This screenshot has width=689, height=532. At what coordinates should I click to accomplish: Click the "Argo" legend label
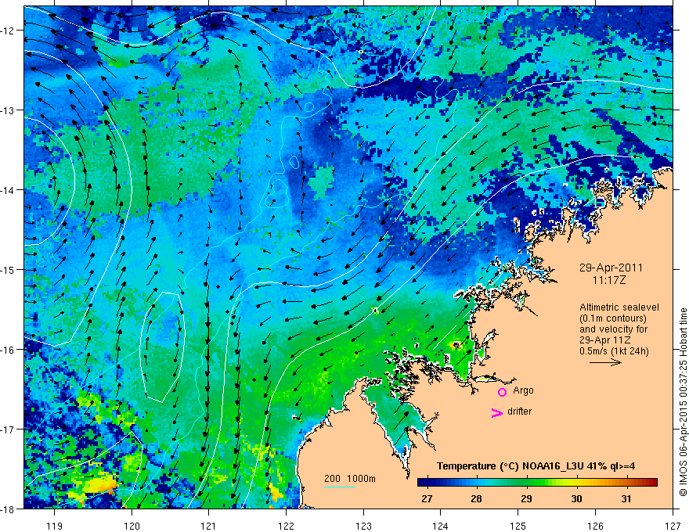point(523,390)
